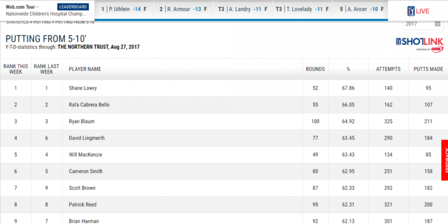448x224 pixels.
Task: Click the Leaderboard button
Action: pyautogui.click(x=73, y=7)
